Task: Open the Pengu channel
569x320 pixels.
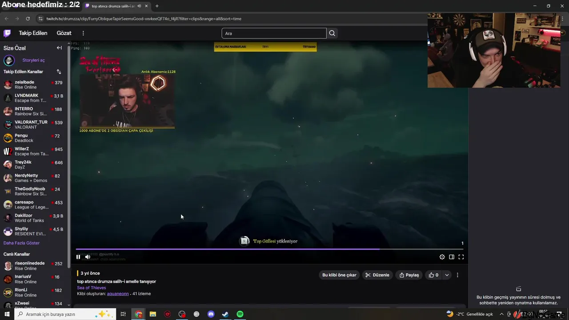Action: pos(35,138)
